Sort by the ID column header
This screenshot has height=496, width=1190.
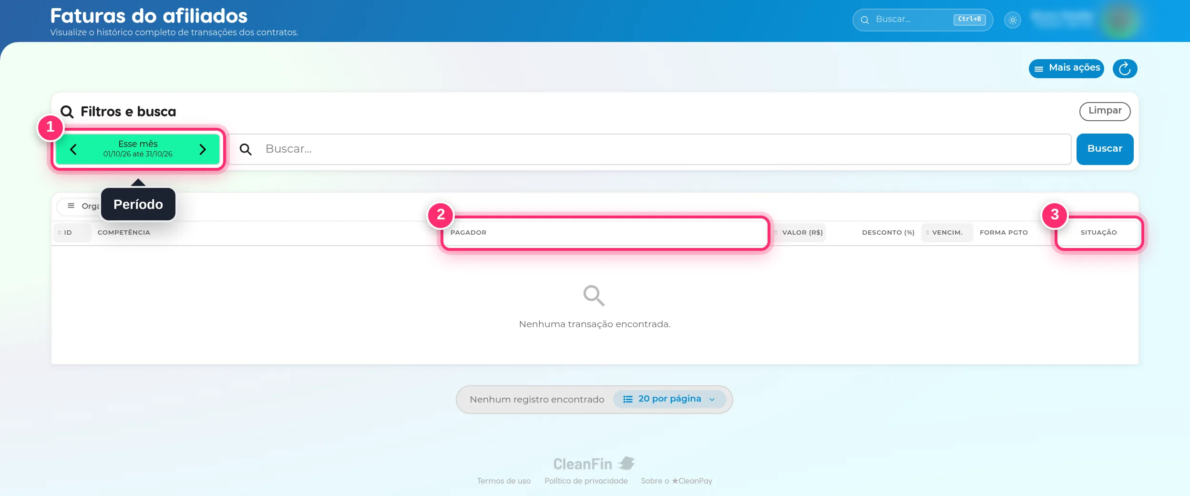click(x=72, y=232)
